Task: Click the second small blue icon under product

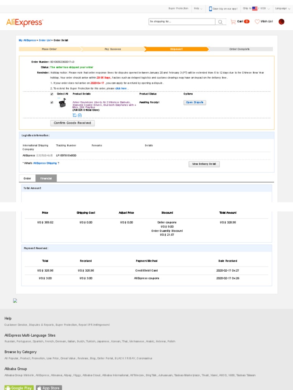Action: (x=80, y=115)
